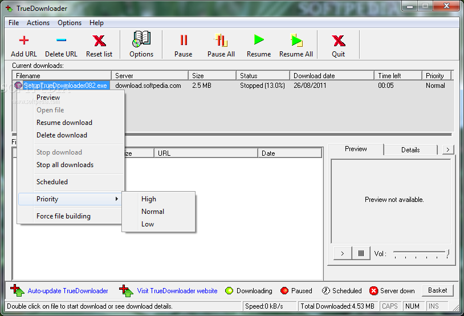This screenshot has height=316, width=464.
Task: Open the Visit TrueDownloader website link
Action: [177, 291]
